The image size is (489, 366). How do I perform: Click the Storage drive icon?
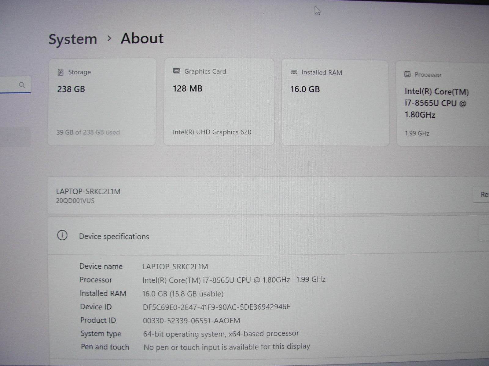pyautogui.click(x=61, y=72)
